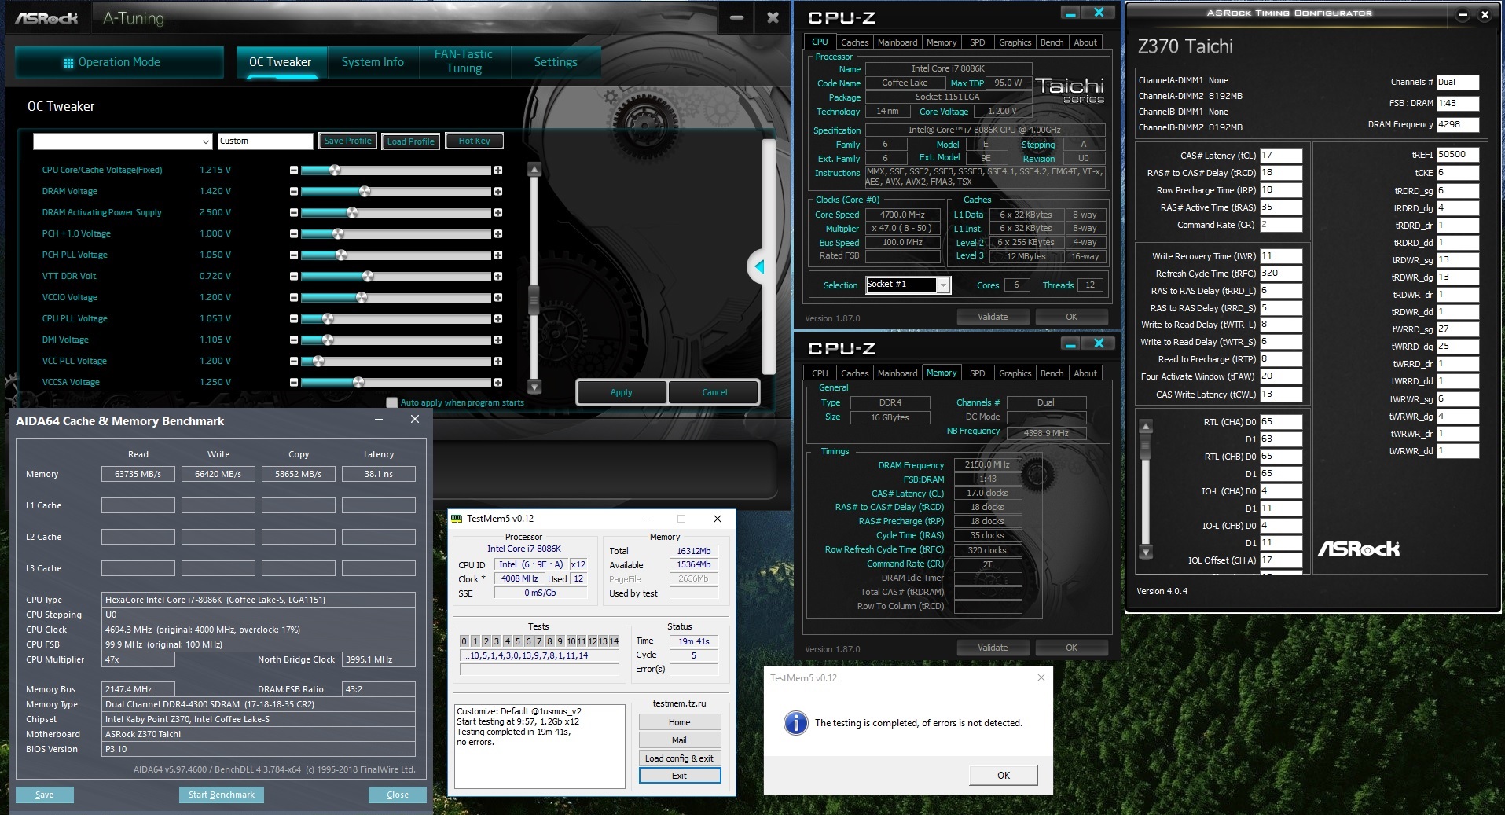Click the Save Profile button

tap(347, 141)
